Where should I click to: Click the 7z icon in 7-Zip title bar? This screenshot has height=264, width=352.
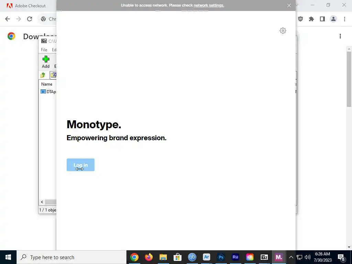tap(44, 41)
